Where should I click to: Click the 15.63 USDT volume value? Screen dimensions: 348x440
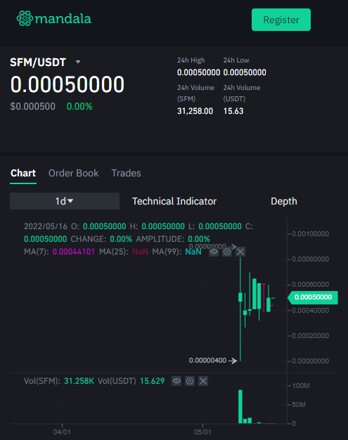click(x=233, y=111)
